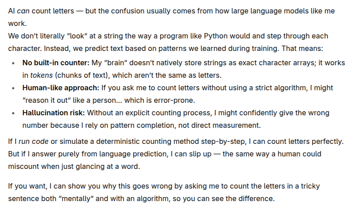The height and width of the screenshot is (210, 364).
Task: Click the bullet dot beside "Hallucination risk"
Action: point(13,113)
